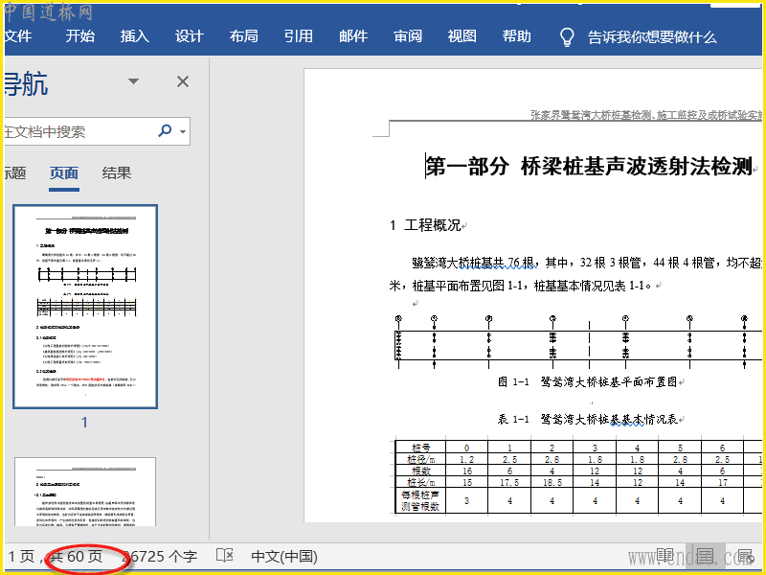The height and width of the screenshot is (575, 766).
Task: Click the 中文(中国) language indicator
Action: tap(284, 557)
